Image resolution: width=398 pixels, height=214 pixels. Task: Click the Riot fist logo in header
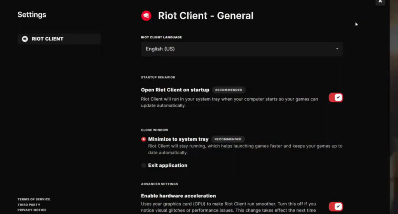tap(146, 16)
